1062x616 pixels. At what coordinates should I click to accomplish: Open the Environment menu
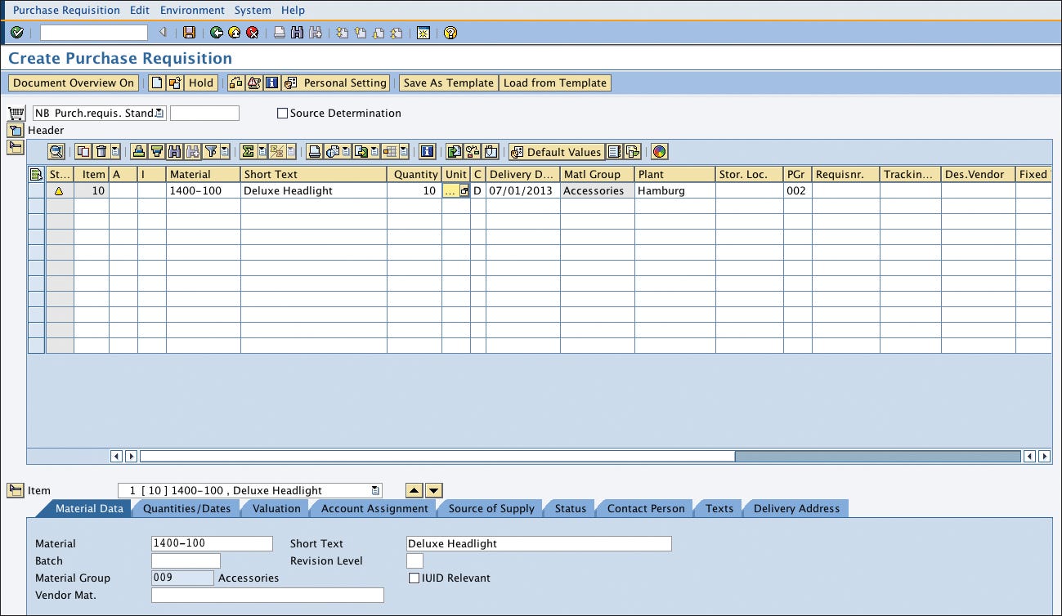pyautogui.click(x=192, y=11)
